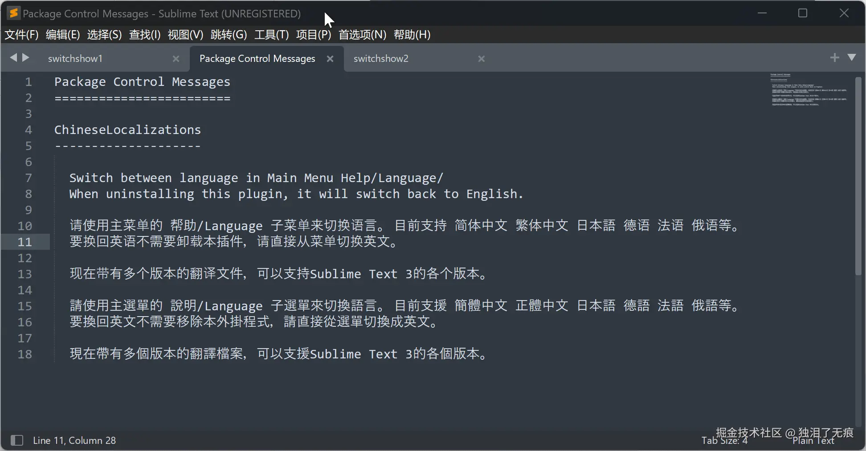
Task: Go to next tab with right arrow
Action: pos(26,57)
